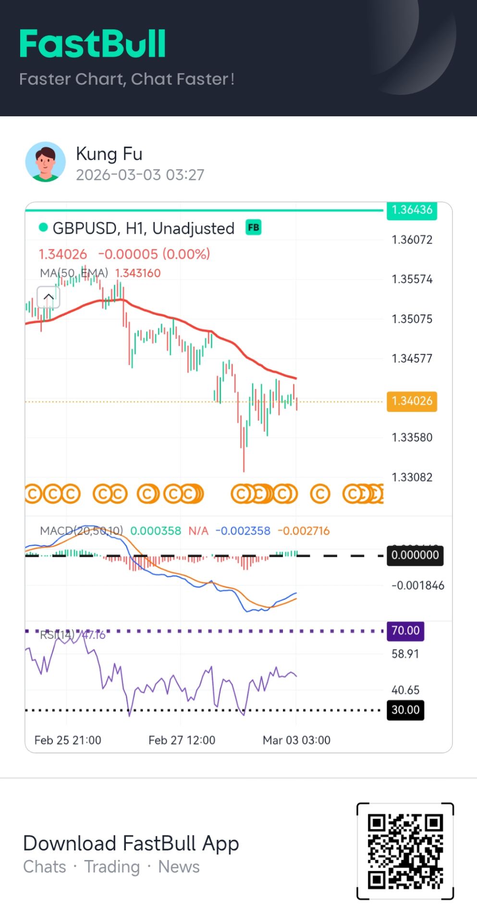
Task: Tap Download FastBull App text
Action: click(131, 843)
